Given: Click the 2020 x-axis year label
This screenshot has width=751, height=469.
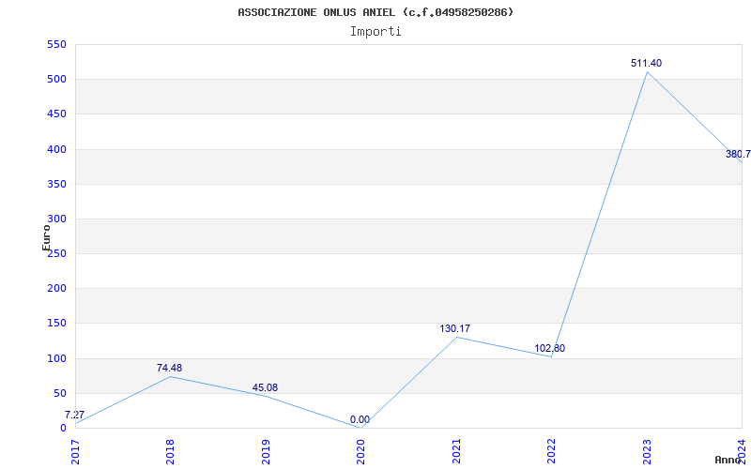Looking at the screenshot, I should click(x=360, y=451).
